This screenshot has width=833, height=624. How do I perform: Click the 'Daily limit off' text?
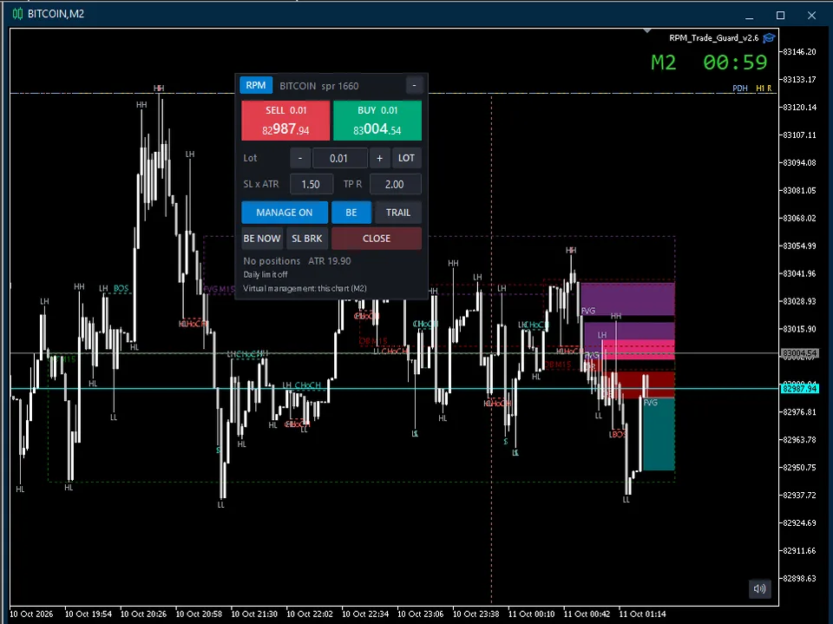pos(266,275)
